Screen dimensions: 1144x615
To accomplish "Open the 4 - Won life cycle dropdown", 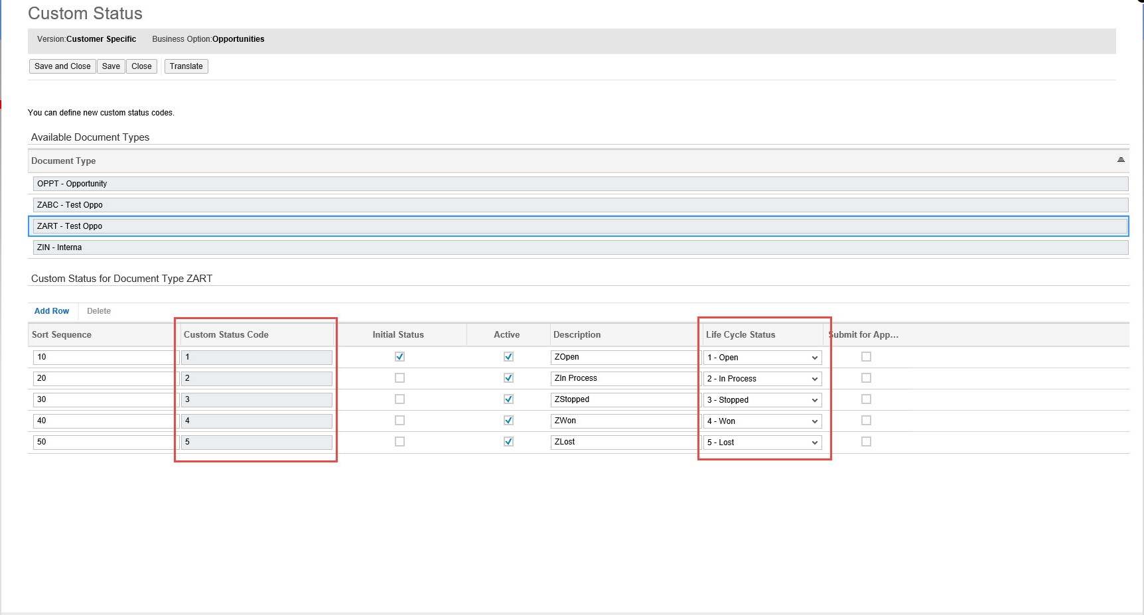I will pyautogui.click(x=762, y=421).
